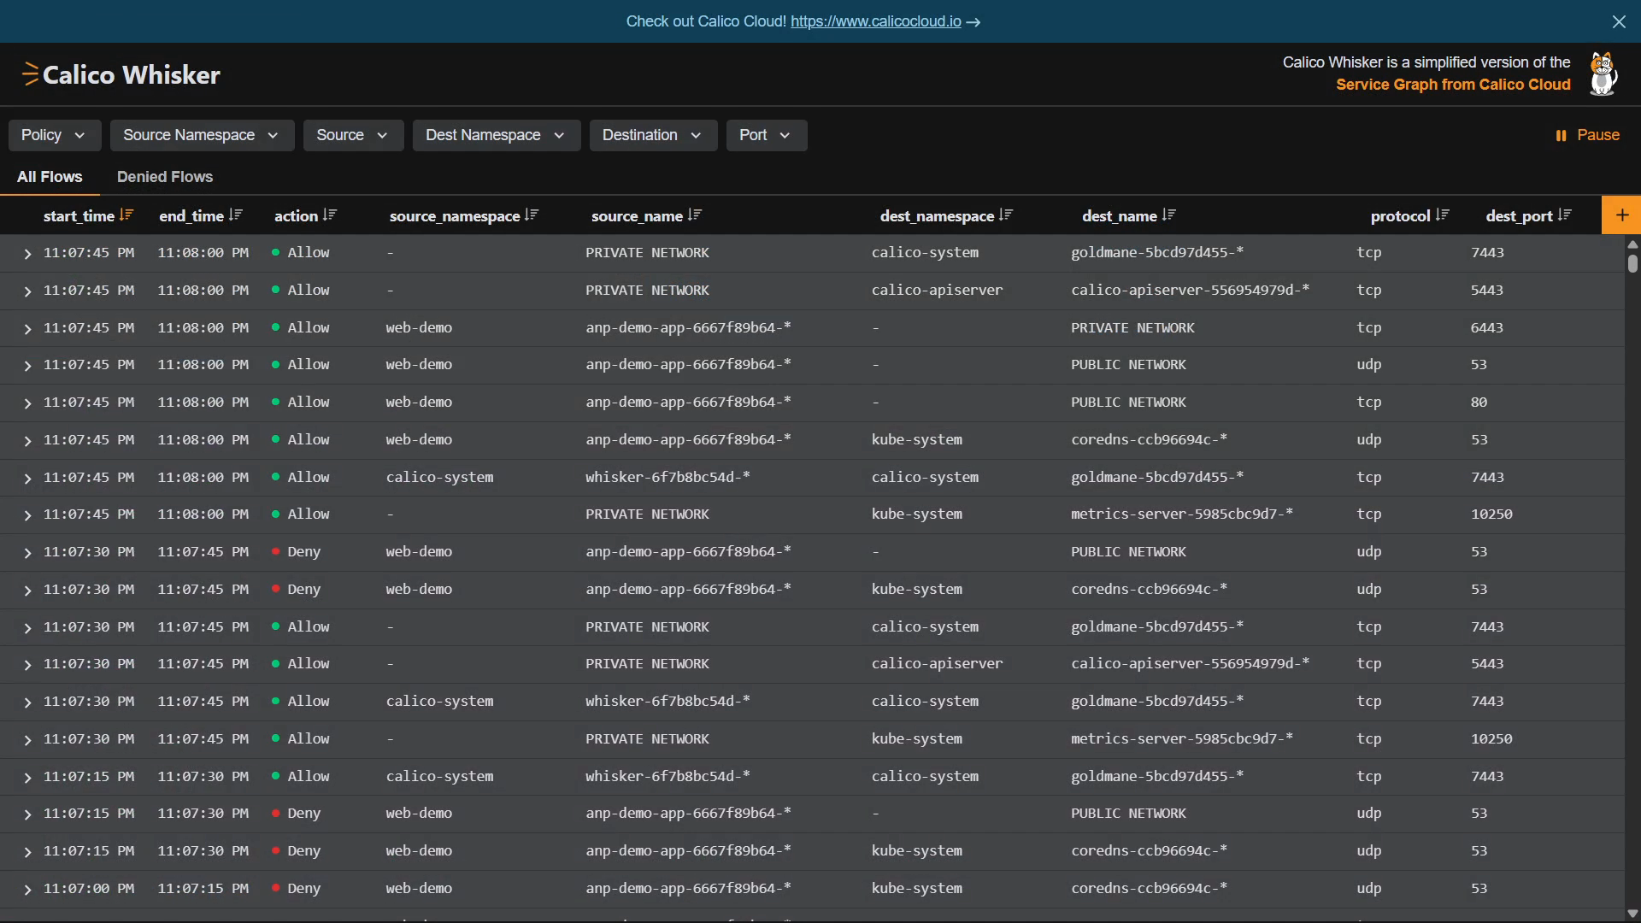The image size is (1641, 923).
Task: Click the source_namespace column header
Action: (455, 216)
